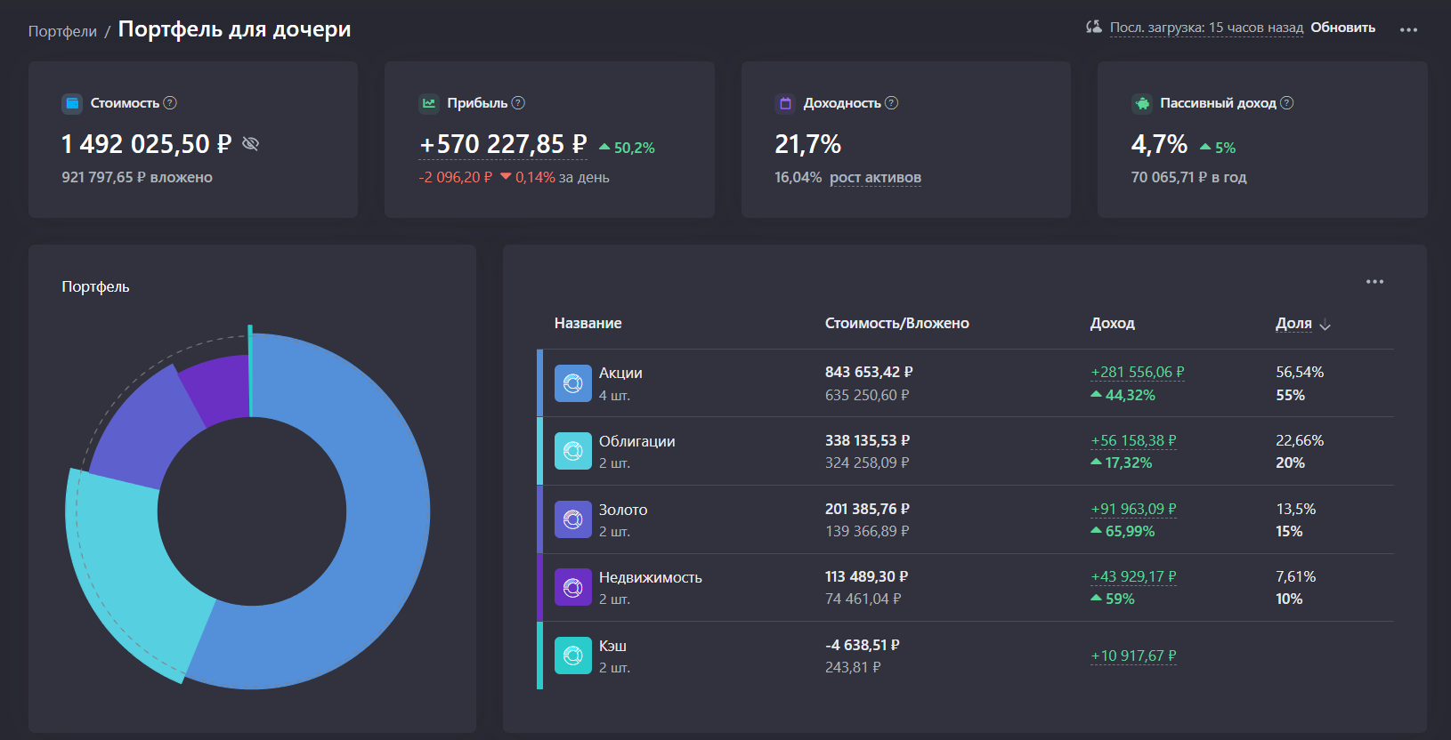Screen dimensions: 1451x740
Task: Click the +91 963,09 ₽ income value
Action: coord(1133,509)
